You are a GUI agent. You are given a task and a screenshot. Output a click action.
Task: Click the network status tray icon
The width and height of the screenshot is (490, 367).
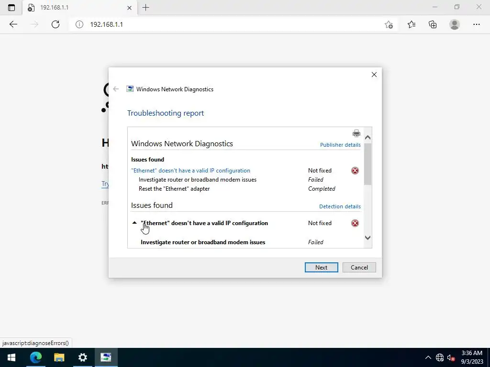(x=440, y=357)
